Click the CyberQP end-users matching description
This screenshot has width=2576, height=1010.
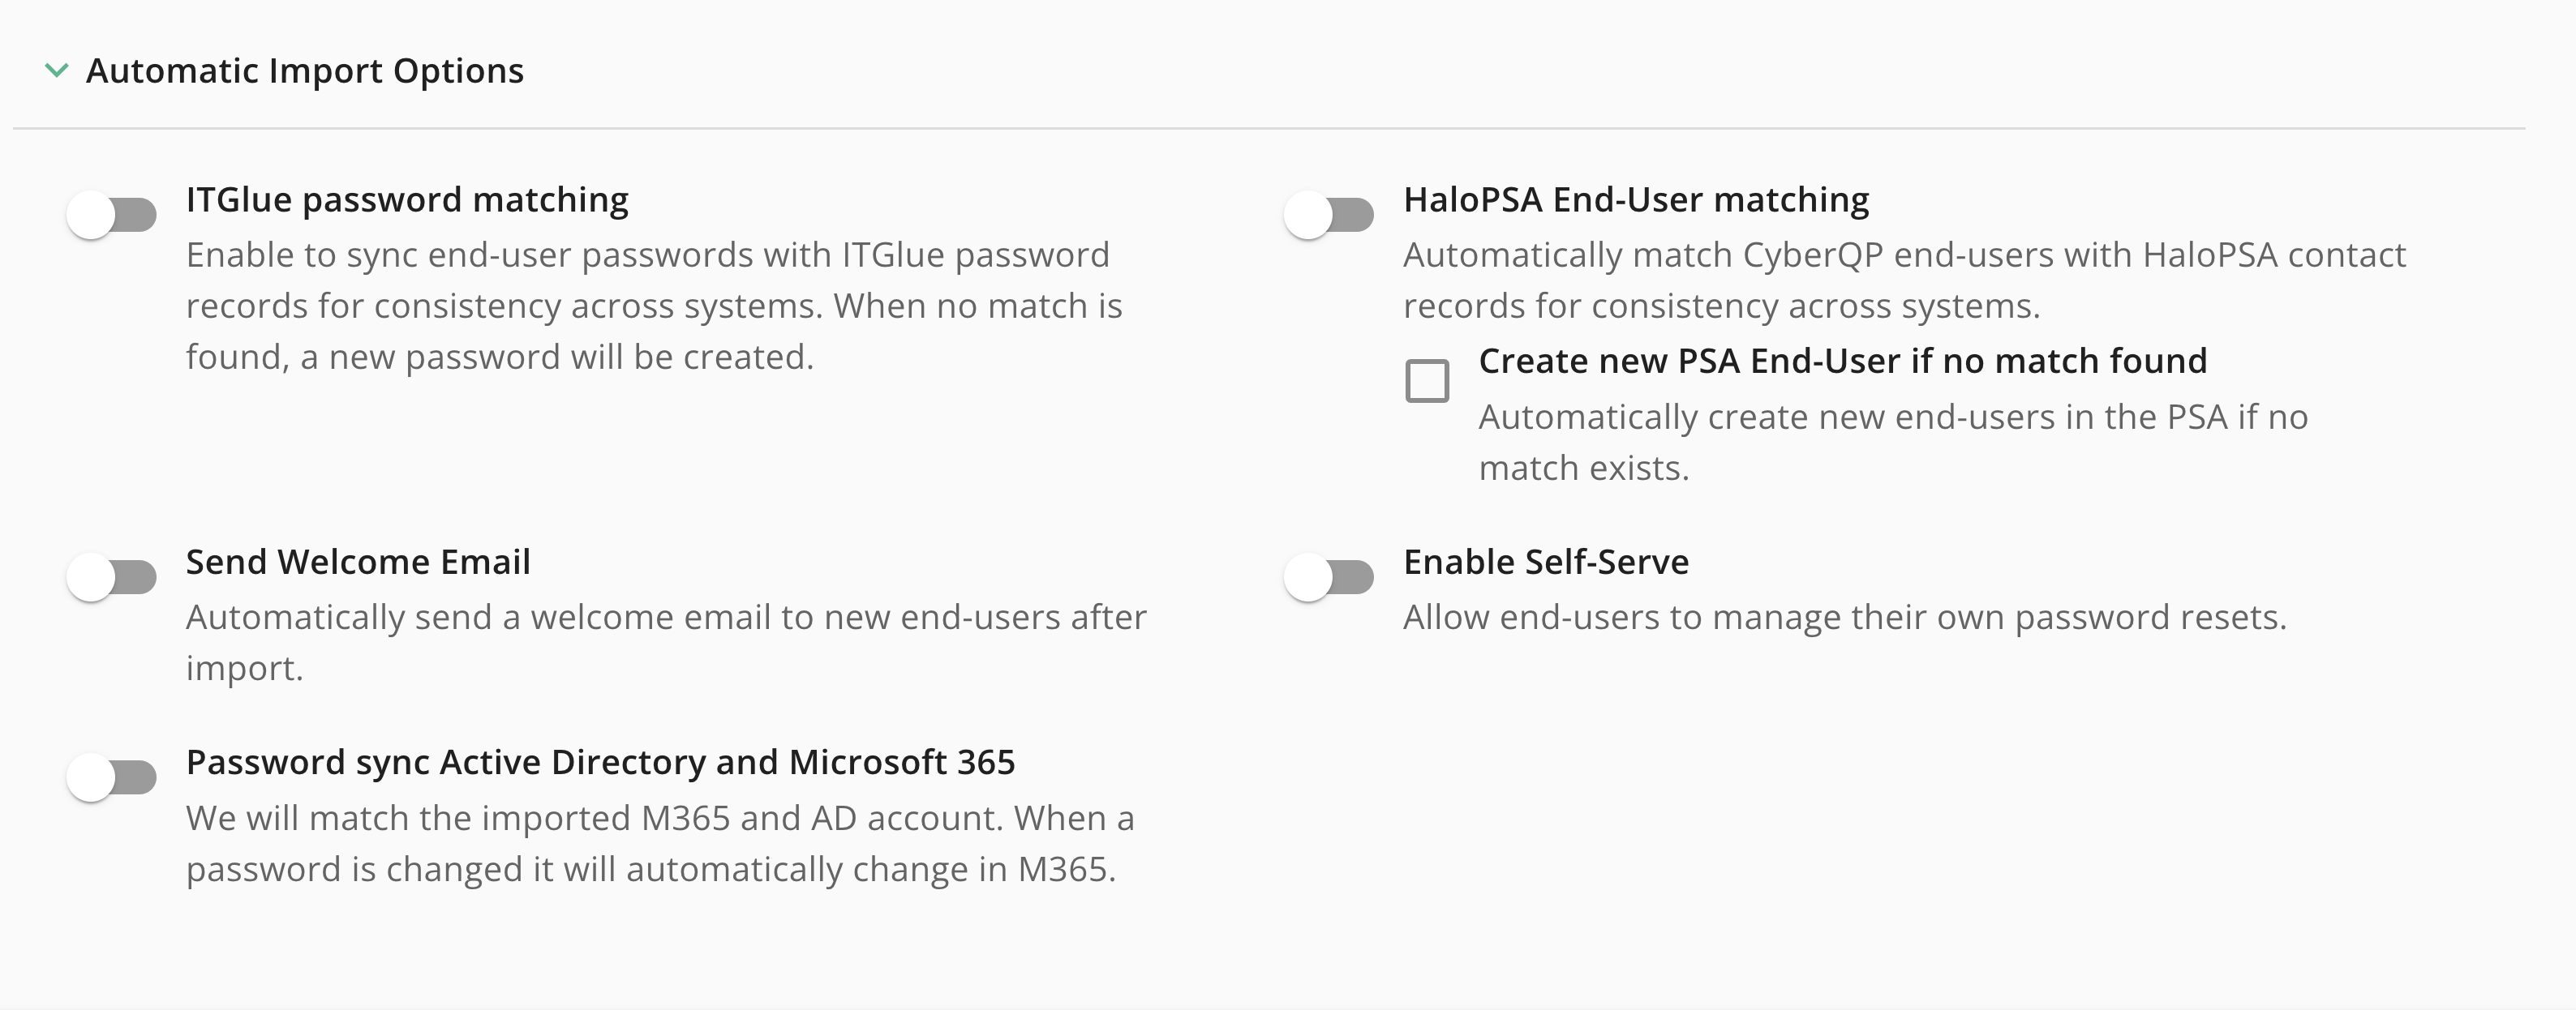pyautogui.click(x=1904, y=280)
